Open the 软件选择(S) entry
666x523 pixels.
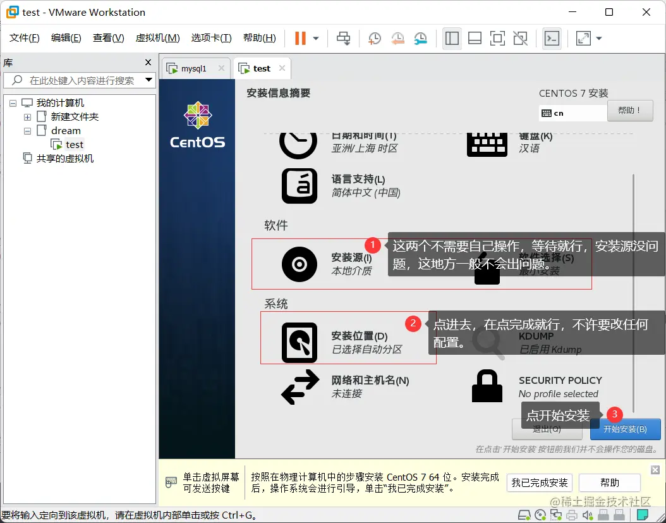tap(546, 264)
